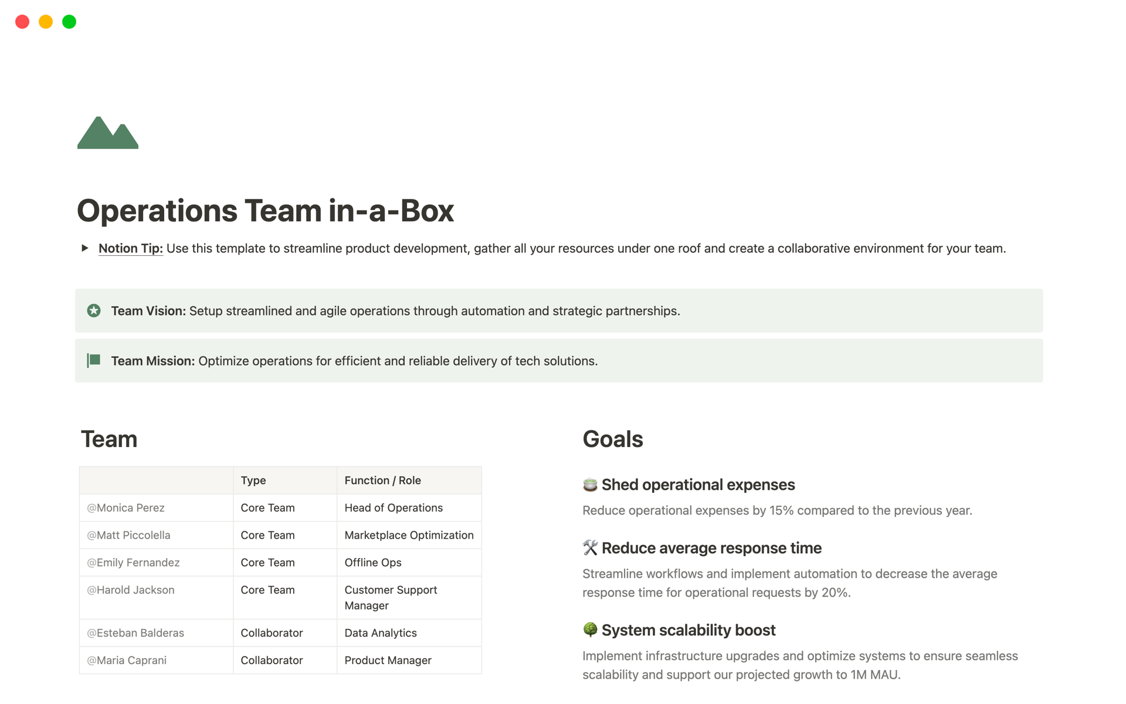Click the star icon beside Team Vision

click(x=94, y=310)
